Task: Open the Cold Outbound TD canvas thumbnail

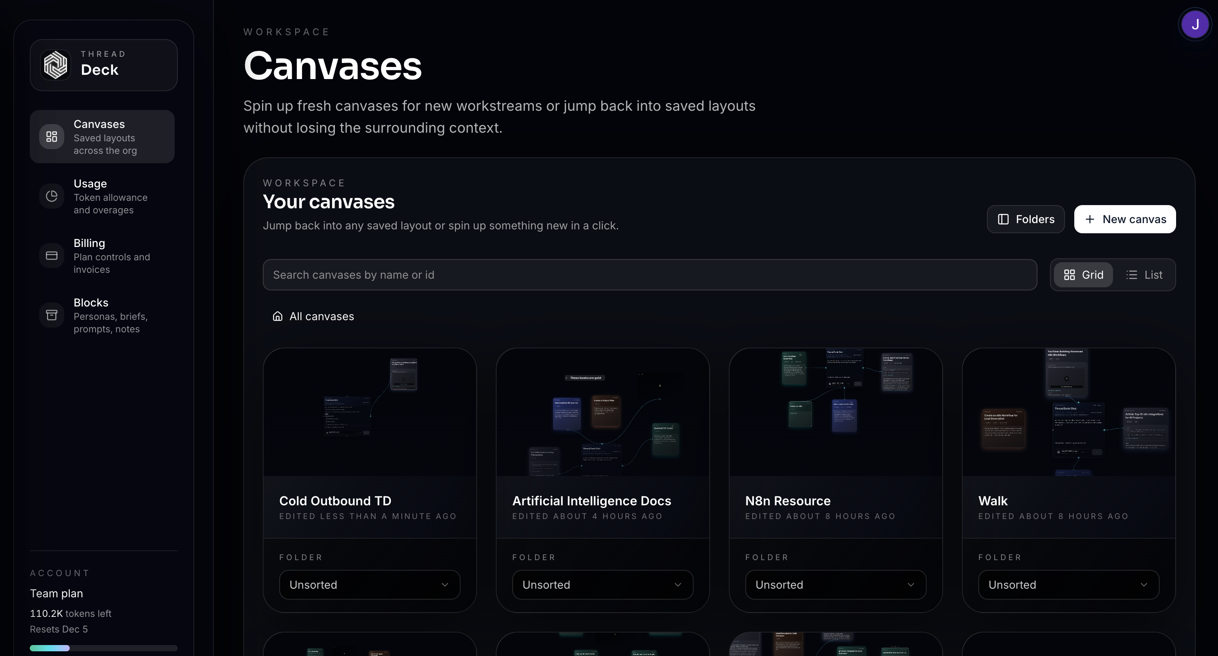Action: point(369,412)
